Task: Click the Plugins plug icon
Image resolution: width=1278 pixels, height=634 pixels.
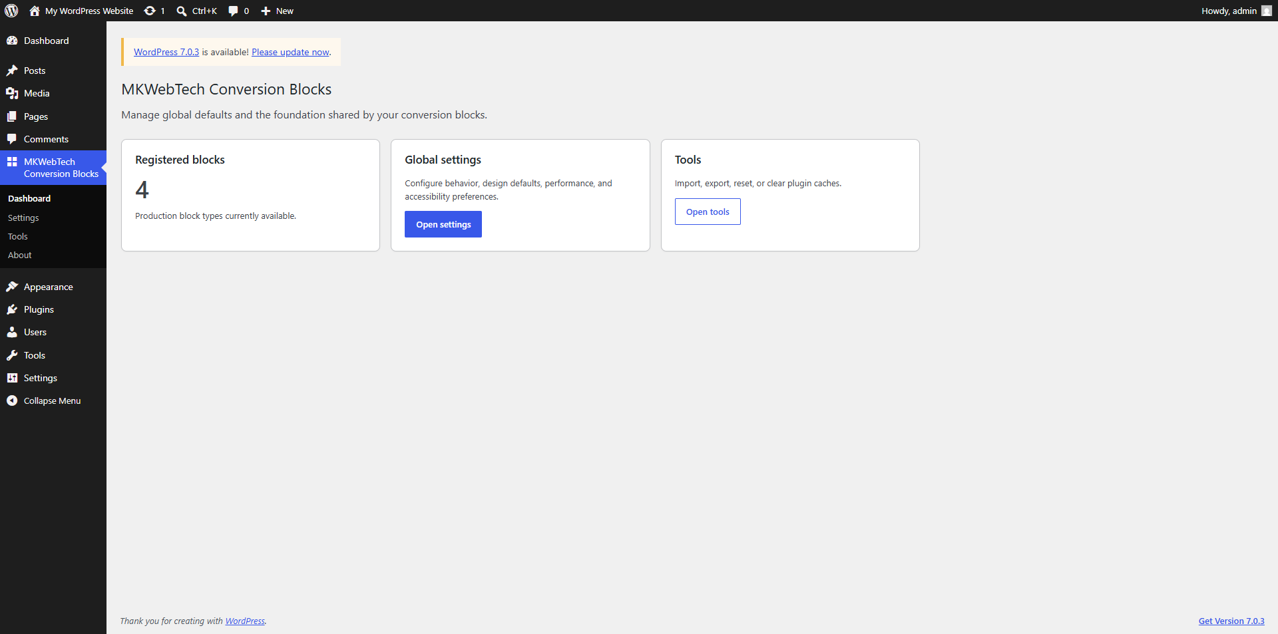Action: pos(12,309)
